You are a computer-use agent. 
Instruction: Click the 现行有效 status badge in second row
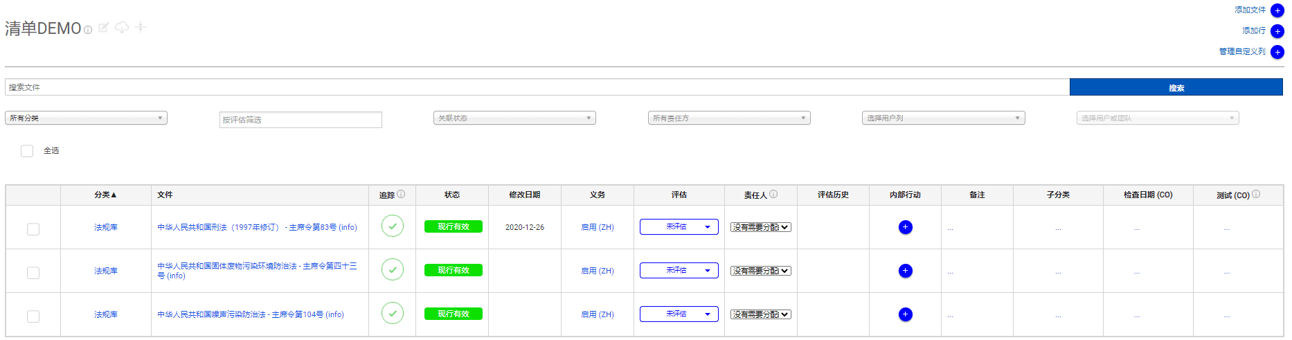coord(453,271)
